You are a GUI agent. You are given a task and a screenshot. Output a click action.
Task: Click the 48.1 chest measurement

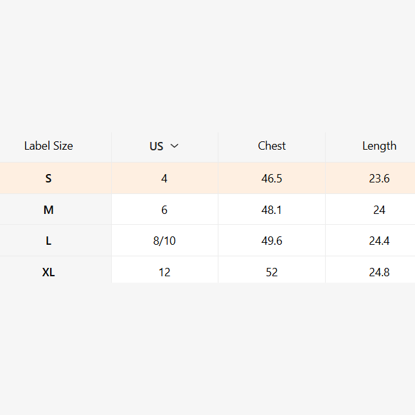[272, 210]
